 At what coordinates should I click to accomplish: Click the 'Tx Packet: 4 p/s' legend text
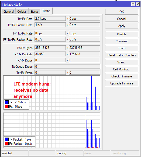click(20, 139)
